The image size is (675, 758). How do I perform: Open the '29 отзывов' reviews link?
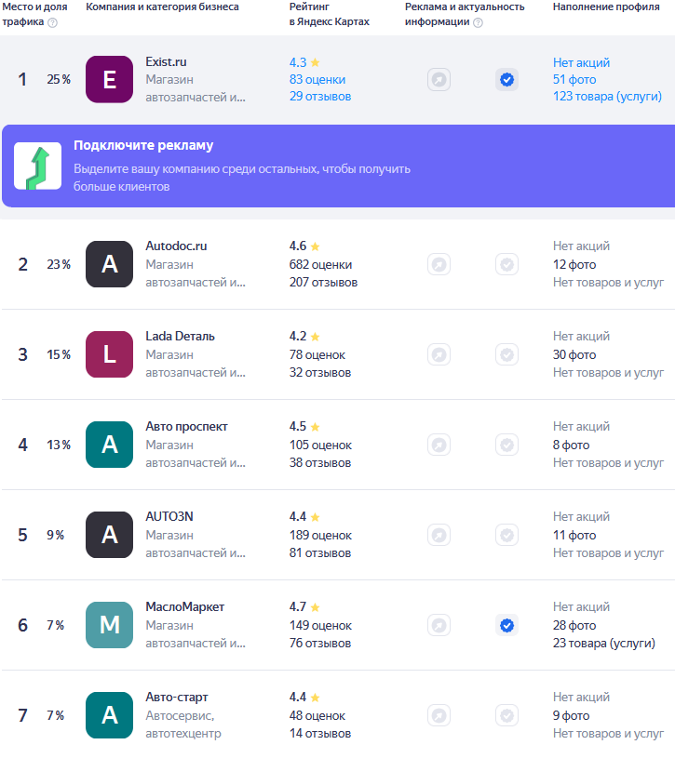[x=320, y=96]
